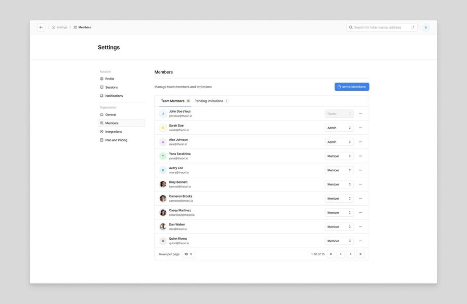This screenshot has height=304, width=467.
Task: Select Members in sidebar
Action: [x=122, y=123]
